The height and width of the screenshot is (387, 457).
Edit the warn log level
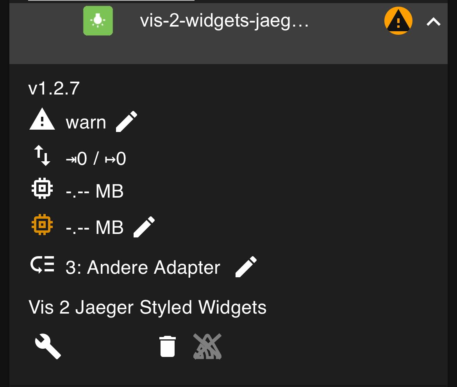(x=127, y=122)
